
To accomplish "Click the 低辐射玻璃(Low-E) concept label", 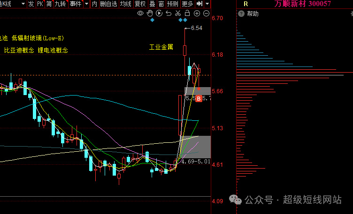I will coord(38,38).
